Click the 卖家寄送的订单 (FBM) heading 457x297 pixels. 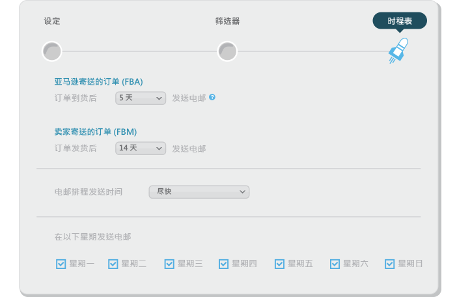95,132
